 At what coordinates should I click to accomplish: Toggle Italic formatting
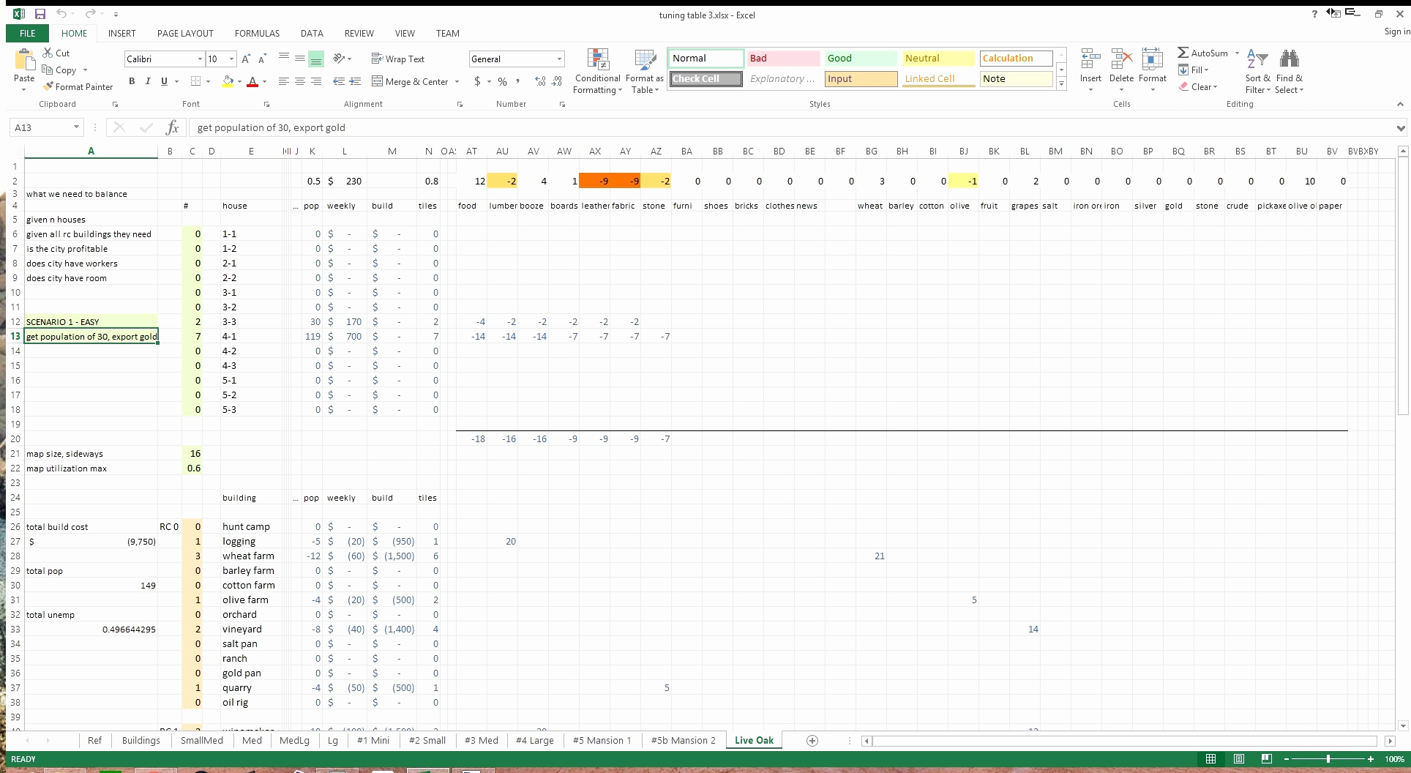click(148, 81)
